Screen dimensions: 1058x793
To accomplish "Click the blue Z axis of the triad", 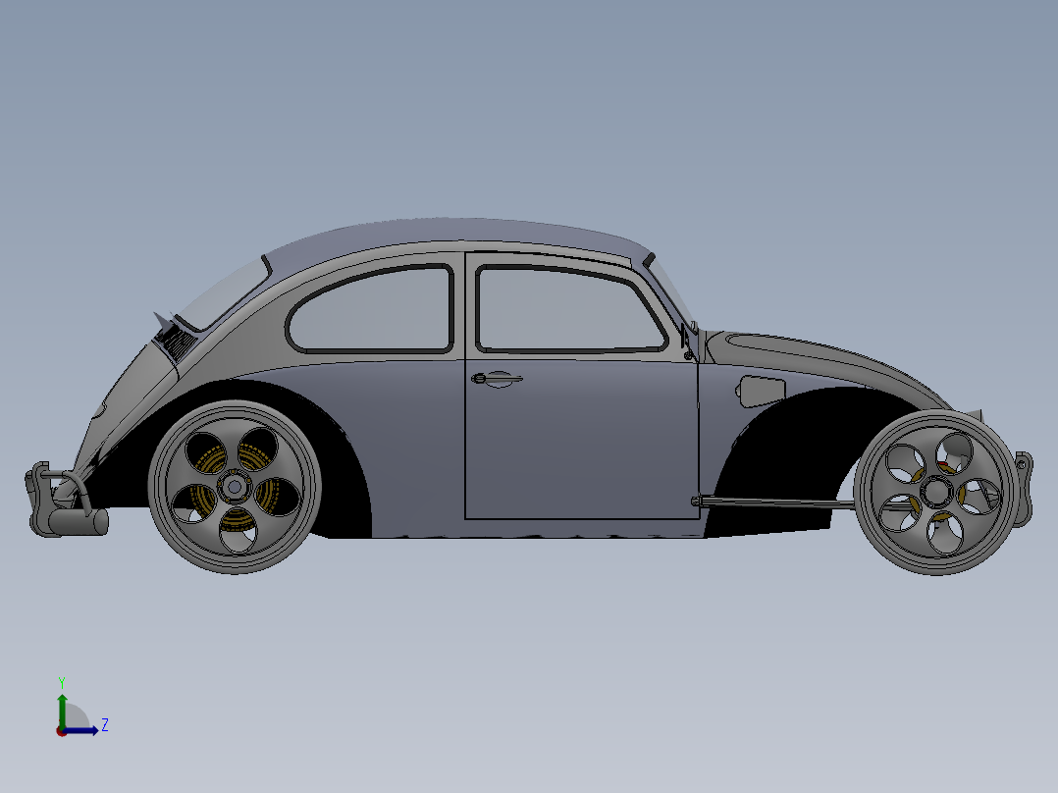I will (x=80, y=730).
